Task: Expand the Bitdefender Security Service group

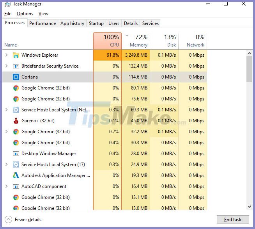Action: click(x=7, y=66)
